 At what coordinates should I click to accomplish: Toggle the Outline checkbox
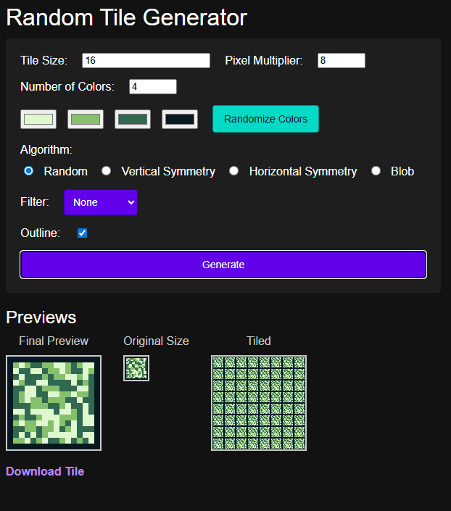82,233
